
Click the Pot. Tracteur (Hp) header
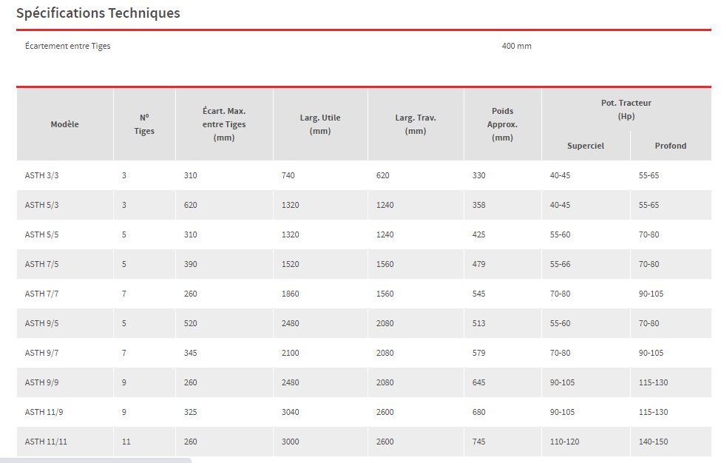tap(626, 109)
